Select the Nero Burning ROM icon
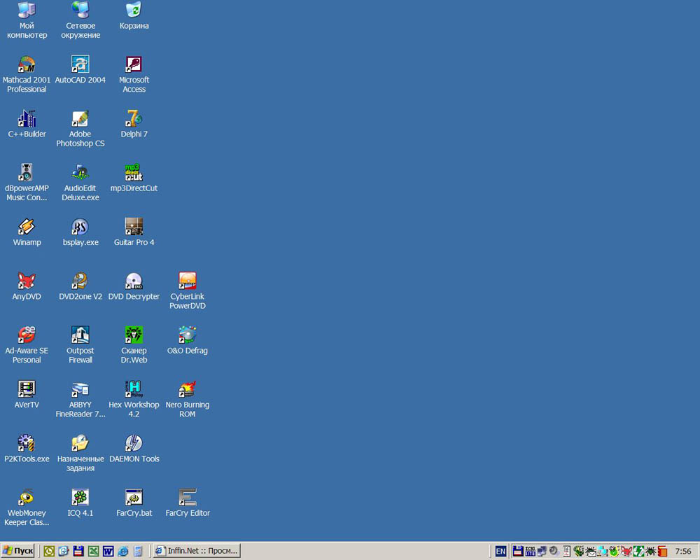The width and height of the screenshot is (700, 560). tap(188, 399)
